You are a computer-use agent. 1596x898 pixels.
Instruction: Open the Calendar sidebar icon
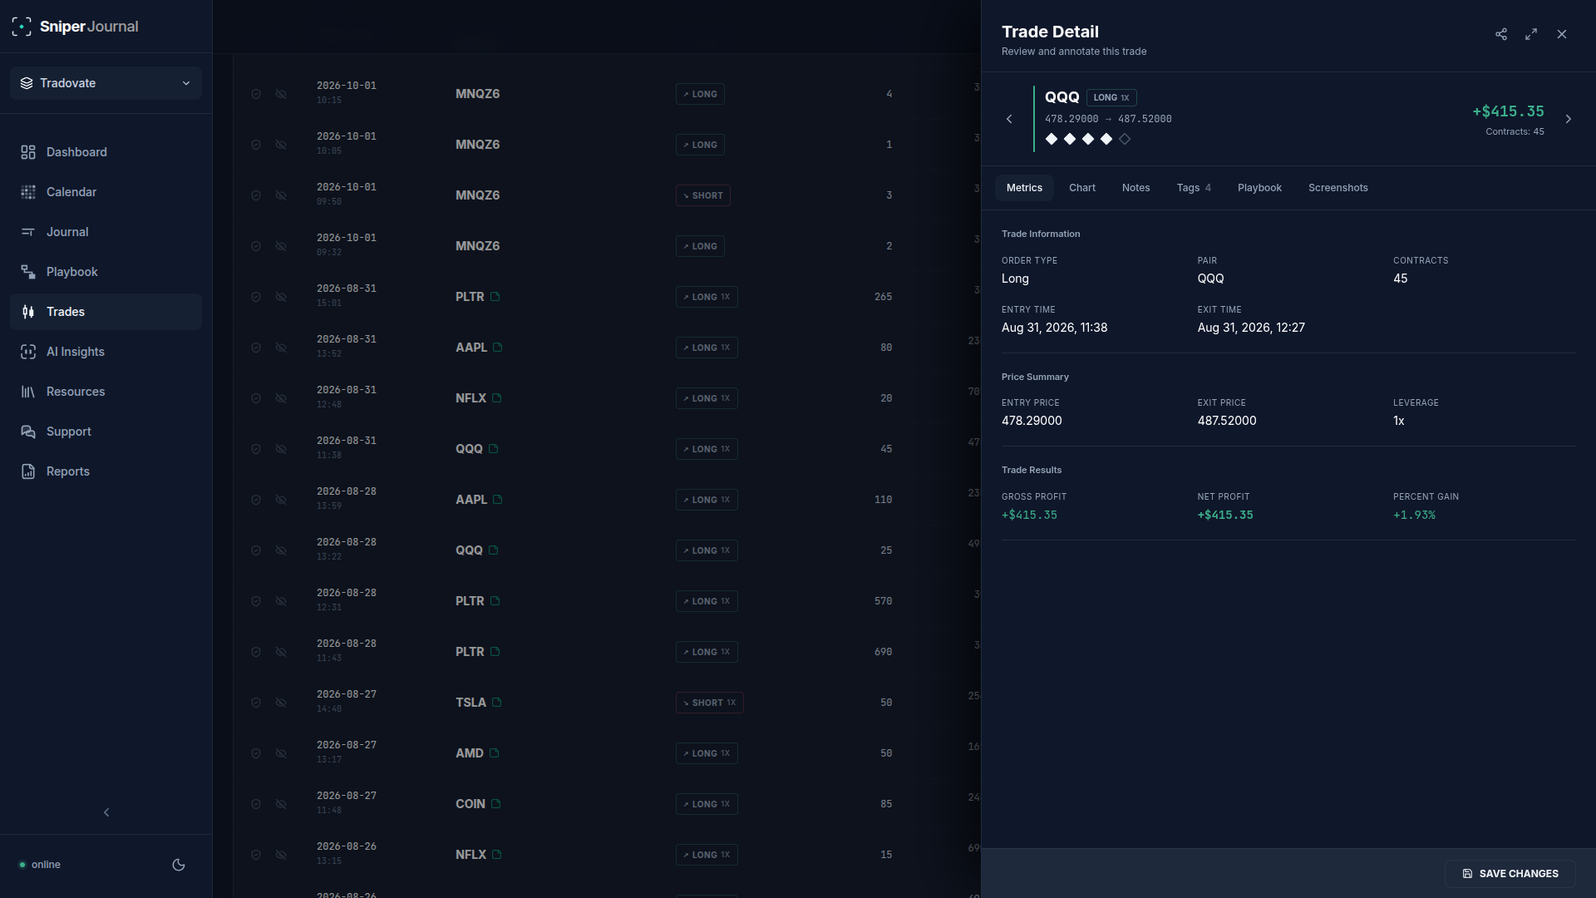pyautogui.click(x=28, y=192)
